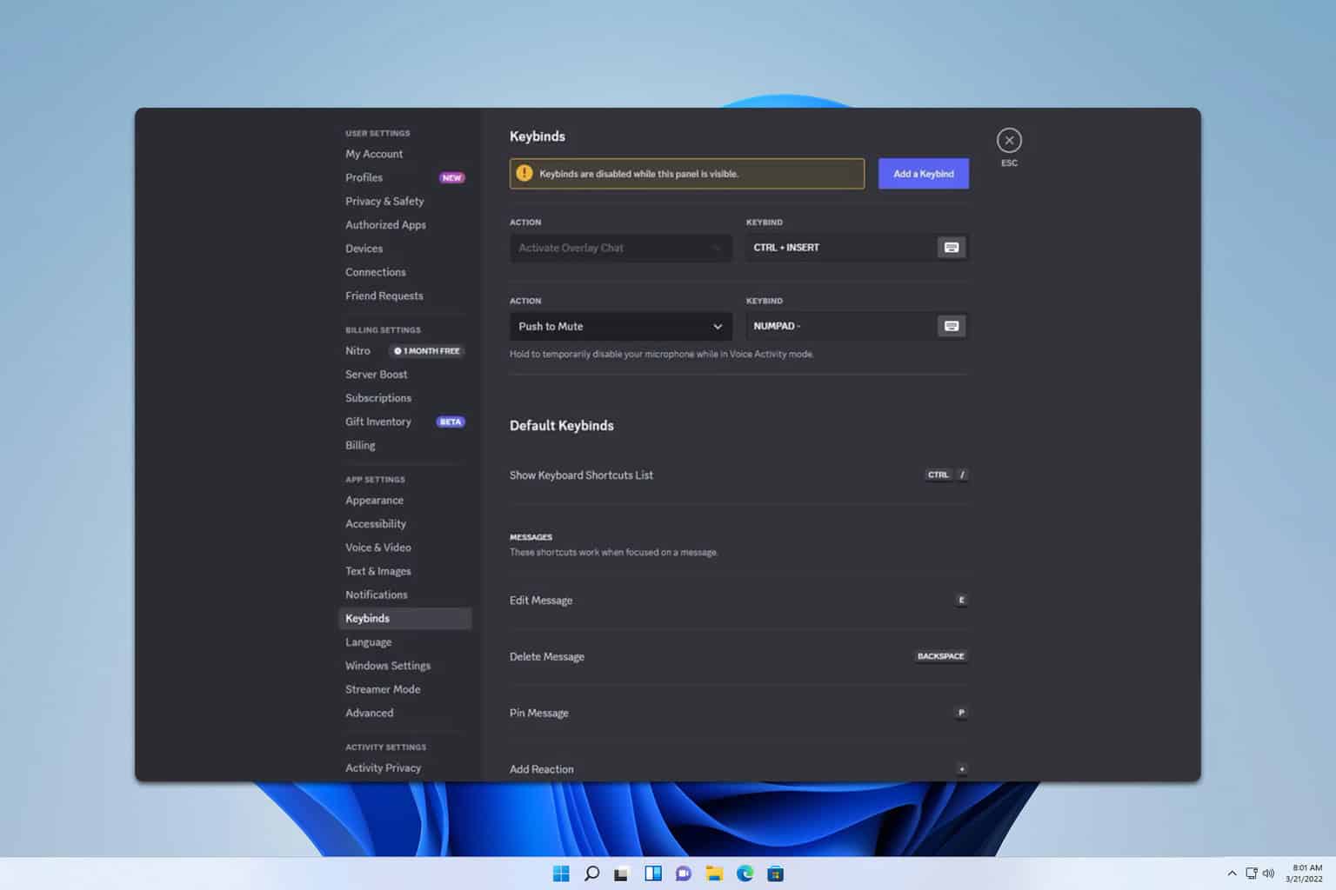The width and height of the screenshot is (1336, 890).
Task: Open Microsoft Store from the taskbar
Action: pyautogui.click(x=775, y=873)
